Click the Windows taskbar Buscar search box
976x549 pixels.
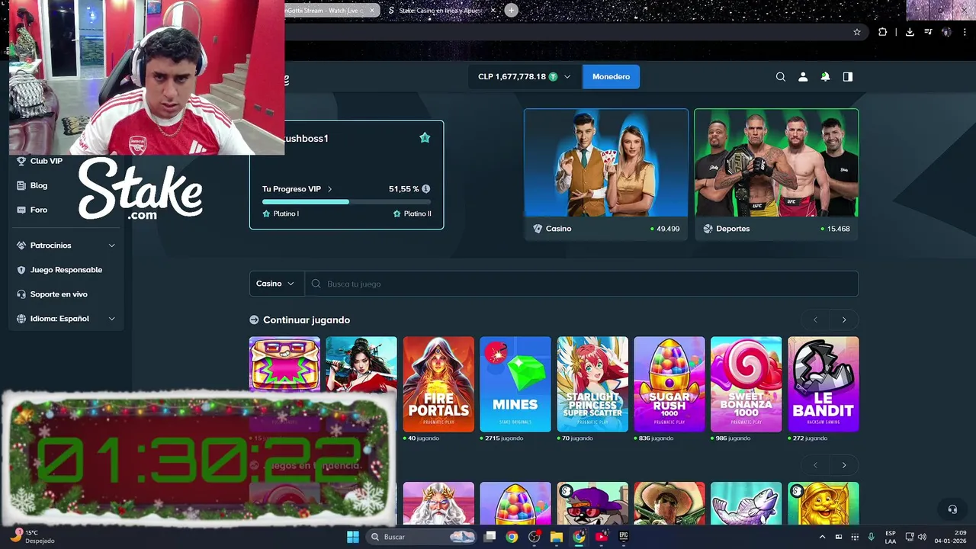click(x=420, y=537)
